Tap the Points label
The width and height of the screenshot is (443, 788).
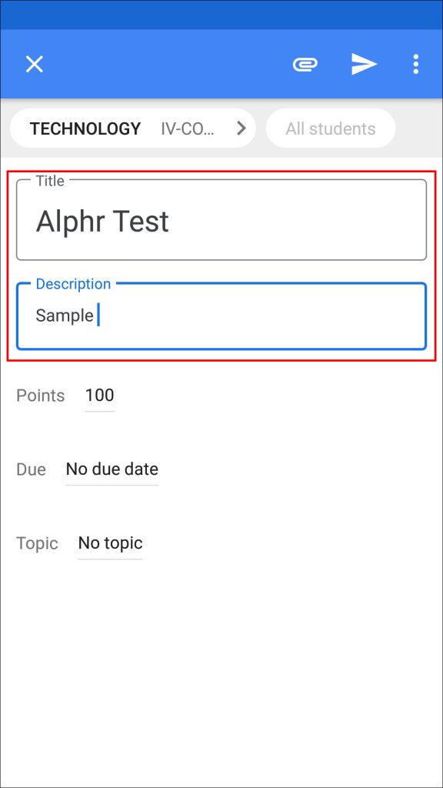[40, 395]
